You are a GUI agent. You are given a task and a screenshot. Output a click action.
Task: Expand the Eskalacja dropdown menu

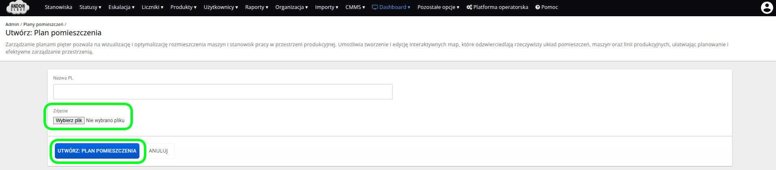(122, 7)
